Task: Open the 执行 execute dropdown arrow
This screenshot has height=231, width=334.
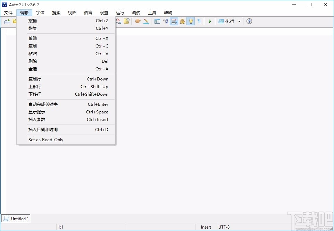Action: (x=240, y=21)
